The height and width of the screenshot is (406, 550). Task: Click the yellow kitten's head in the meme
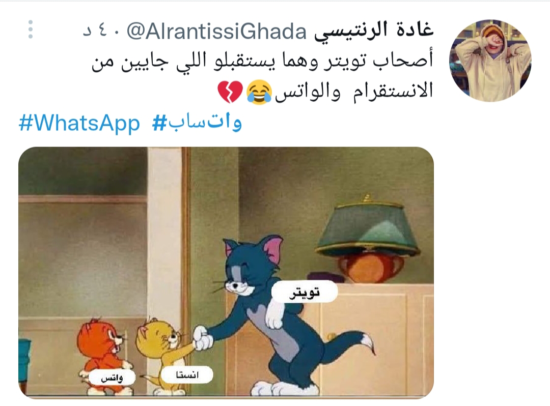[x=157, y=336]
